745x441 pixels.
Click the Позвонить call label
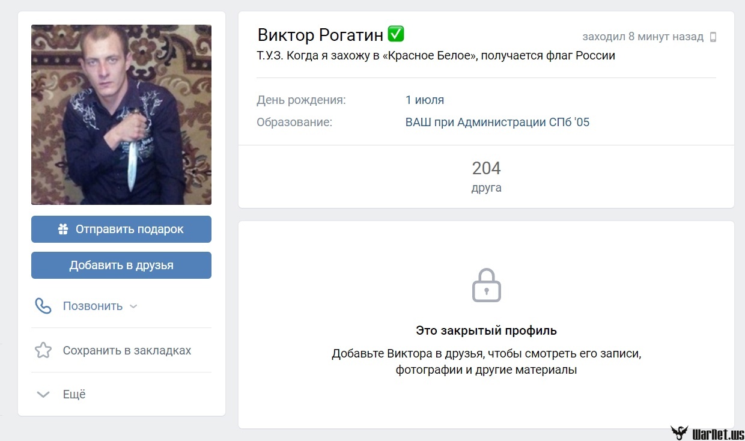(93, 306)
